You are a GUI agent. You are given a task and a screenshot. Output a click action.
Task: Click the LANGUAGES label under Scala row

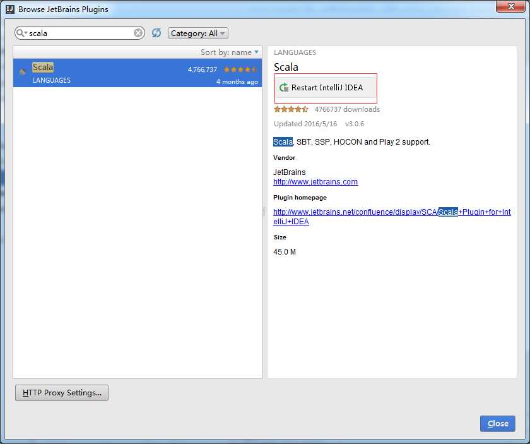(52, 80)
